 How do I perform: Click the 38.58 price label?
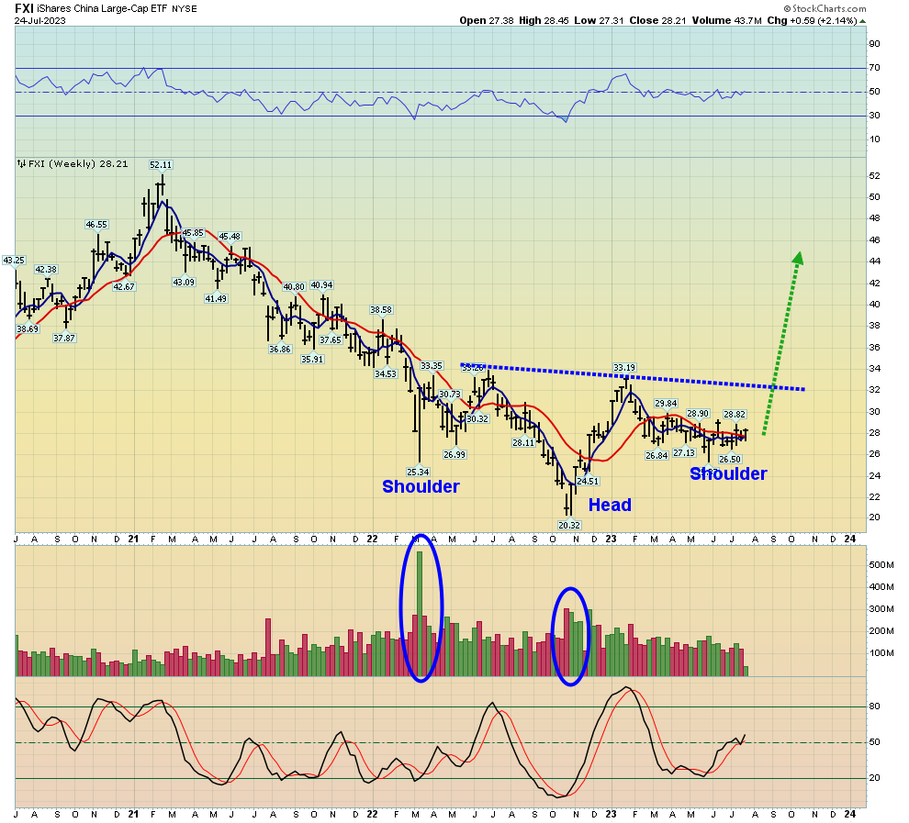coord(381,310)
